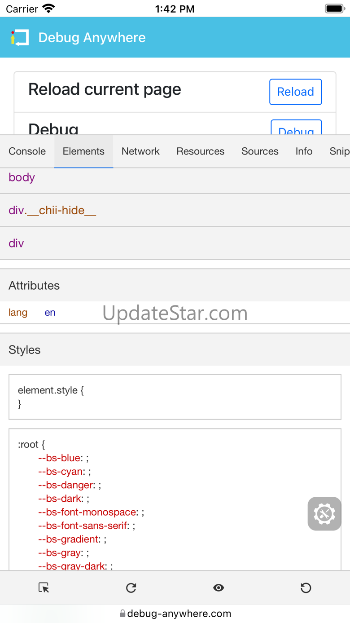Toggle the eye highlight icon
Image resolution: width=350 pixels, height=623 pixels.
click(219, 588)
